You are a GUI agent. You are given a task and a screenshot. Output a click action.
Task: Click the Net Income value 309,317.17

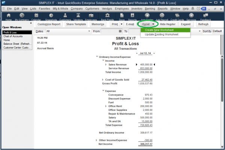point(146,144)
